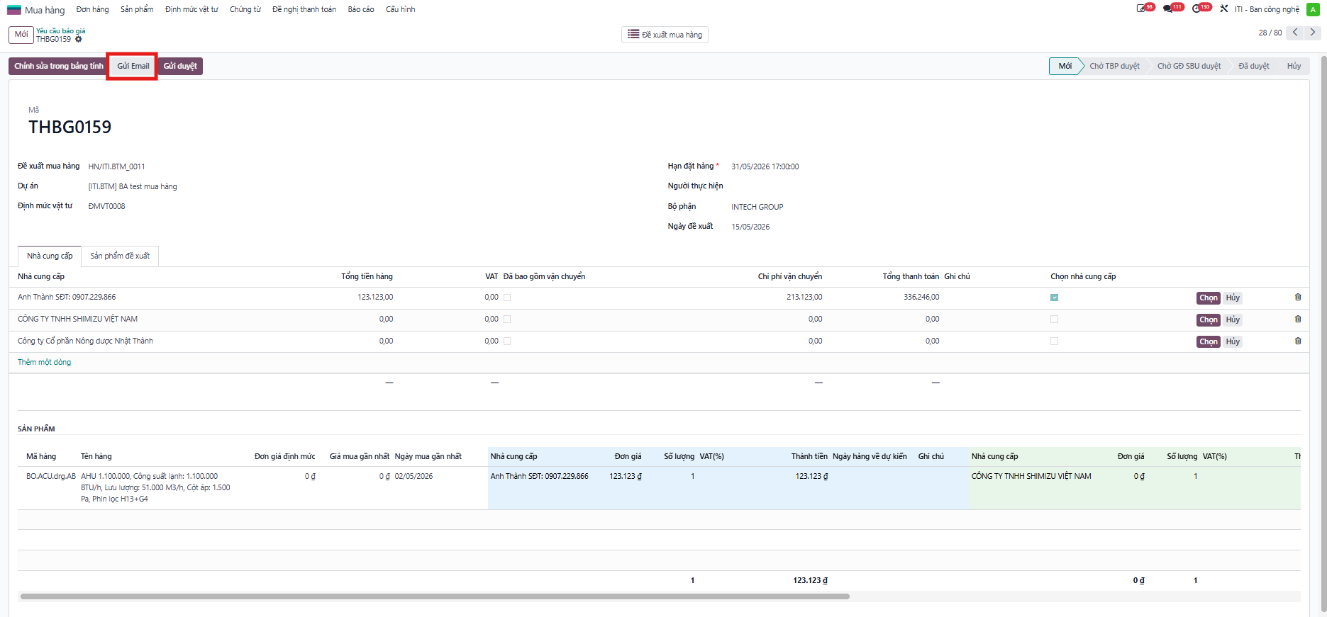
Task: Click the Gửi Email button
Action: tap(133, 66)
